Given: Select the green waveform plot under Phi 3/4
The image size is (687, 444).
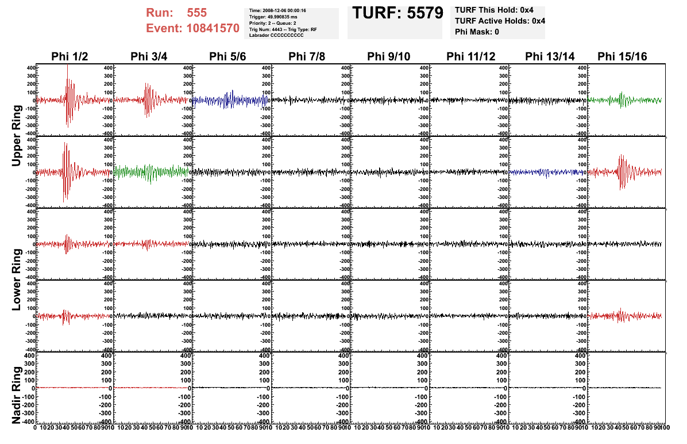Looking at the screenshot, I should point(154,172).
